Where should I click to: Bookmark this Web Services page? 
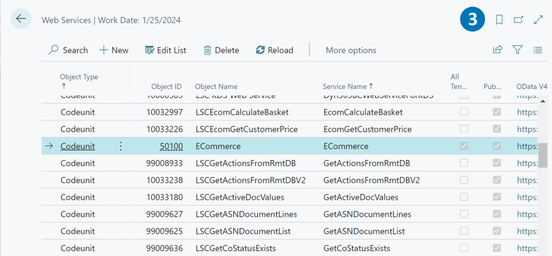pos(499,20)
